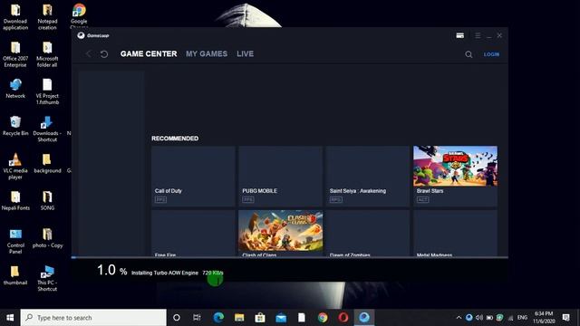Select the Downloads - Shortcut icon
The width and height of the screenshot is (580, 326).
point(47,129)
